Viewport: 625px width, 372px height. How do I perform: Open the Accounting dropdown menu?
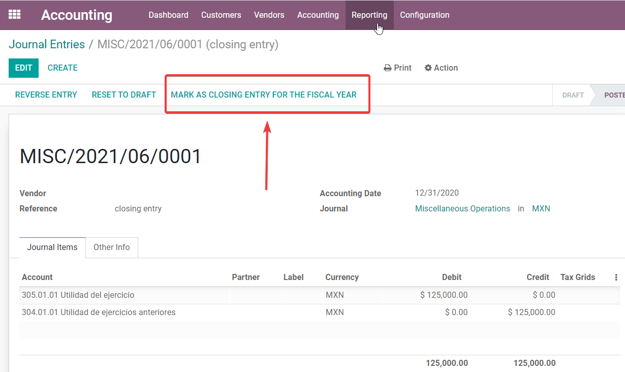pos(318,15)
